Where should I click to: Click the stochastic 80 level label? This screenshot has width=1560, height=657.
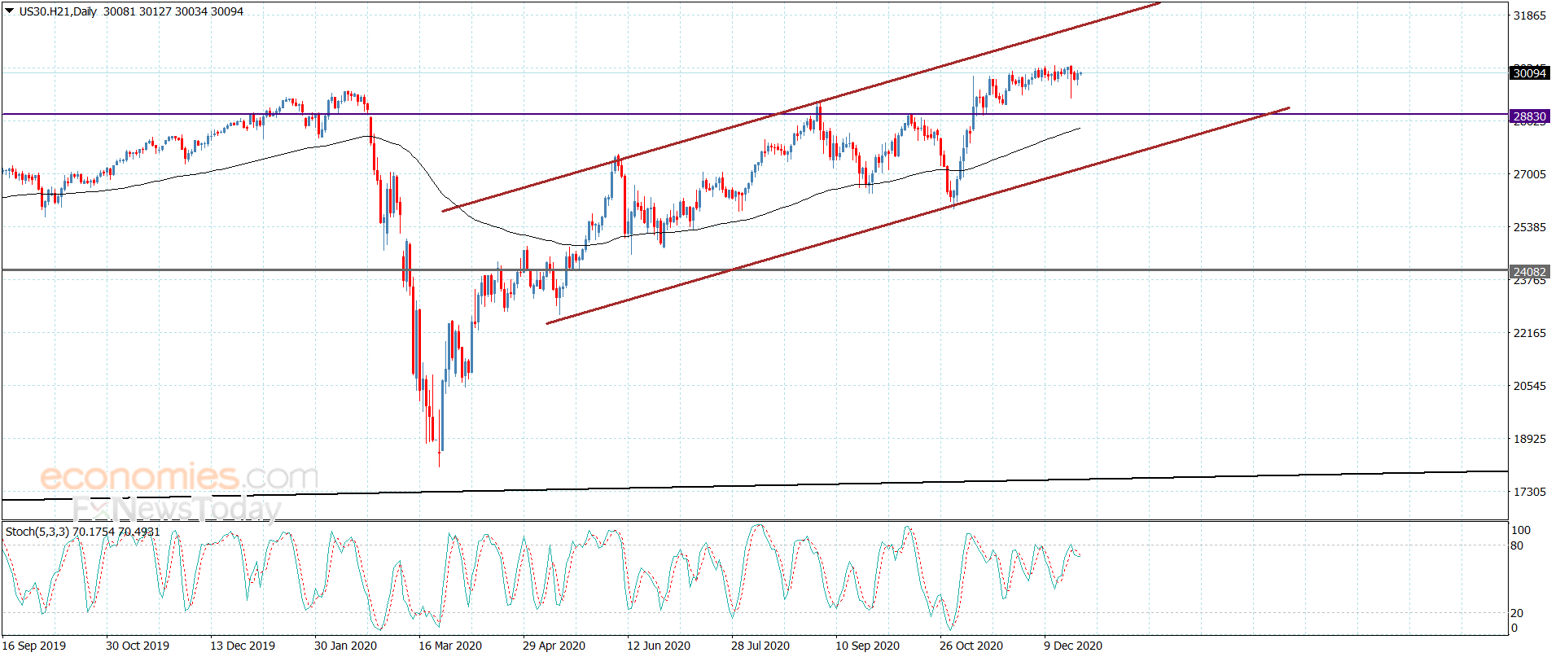click(x=1517, y=546)
